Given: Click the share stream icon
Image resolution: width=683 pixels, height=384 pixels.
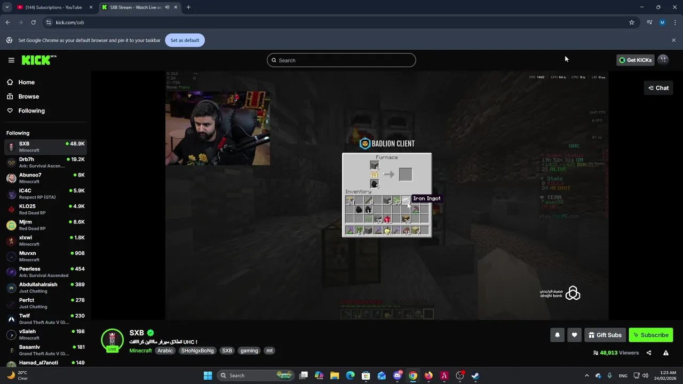Looking at the screenshot, I should click(649, 353).
